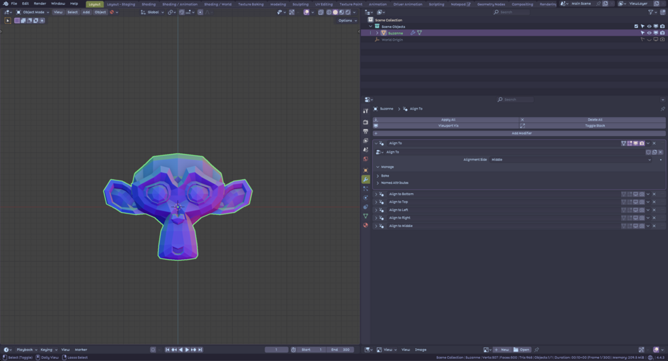668x361 pixels.
Task: Open the Object Data mesh properties tab
Action: point(366,216)
